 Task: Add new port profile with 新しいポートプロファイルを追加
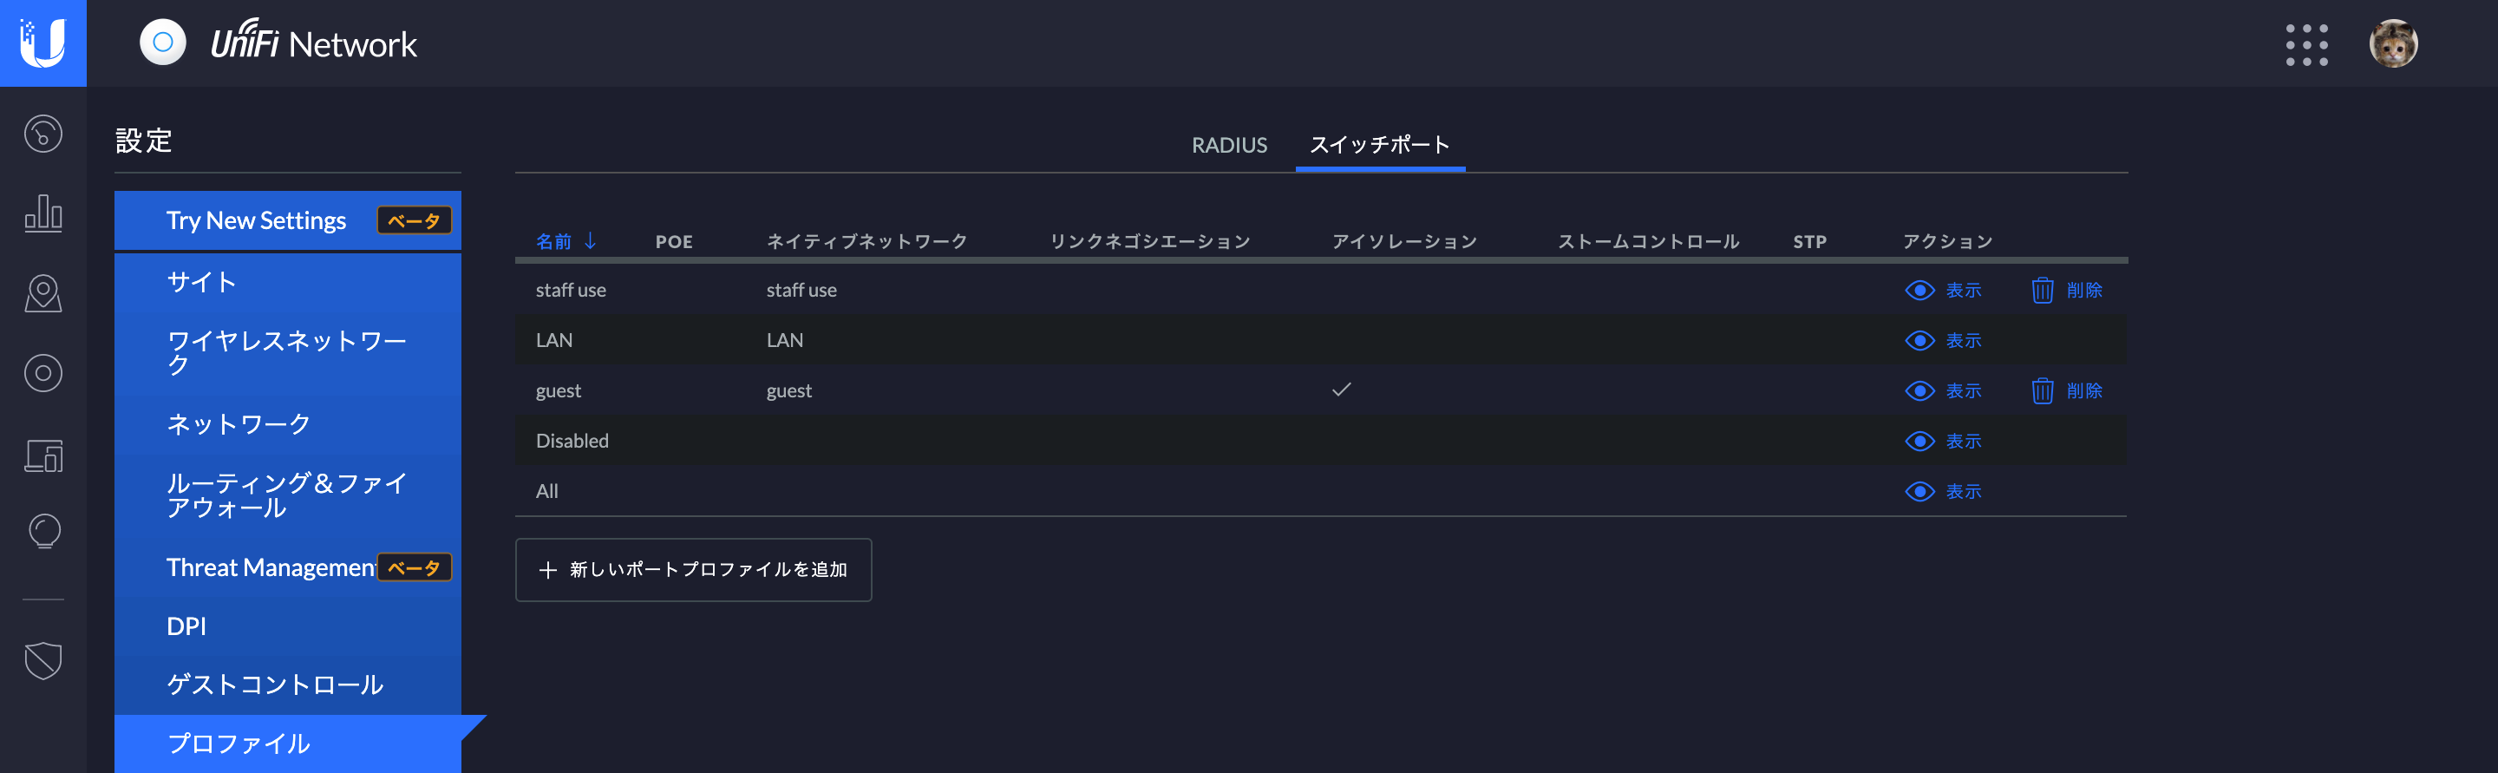point(693,570)
